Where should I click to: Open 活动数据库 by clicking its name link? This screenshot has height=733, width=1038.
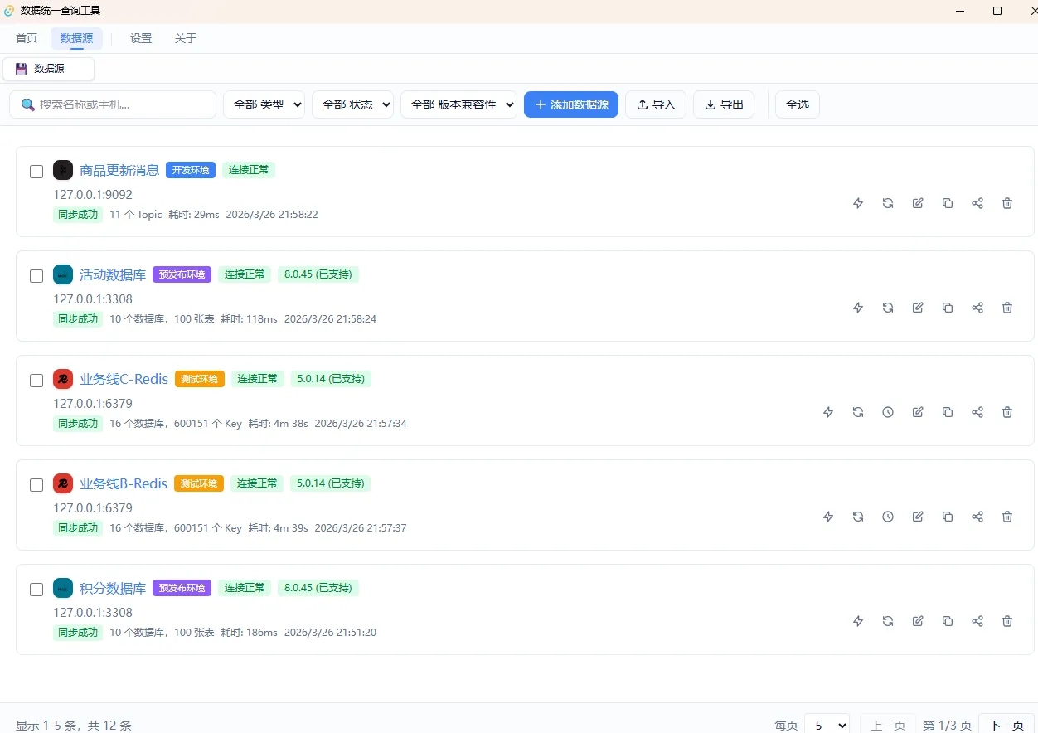pos(112,274)
